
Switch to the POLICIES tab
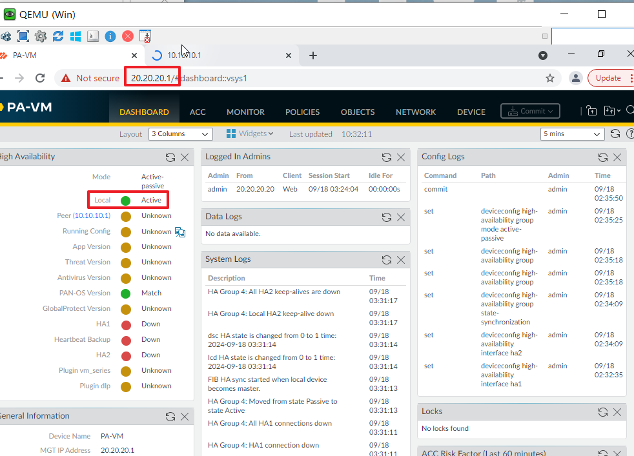[x=302, y=112]
